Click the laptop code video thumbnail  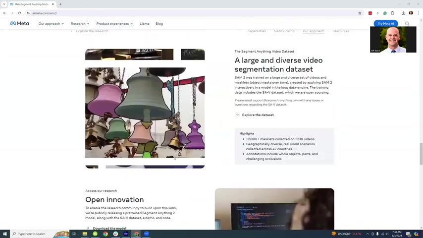[274, 209]
